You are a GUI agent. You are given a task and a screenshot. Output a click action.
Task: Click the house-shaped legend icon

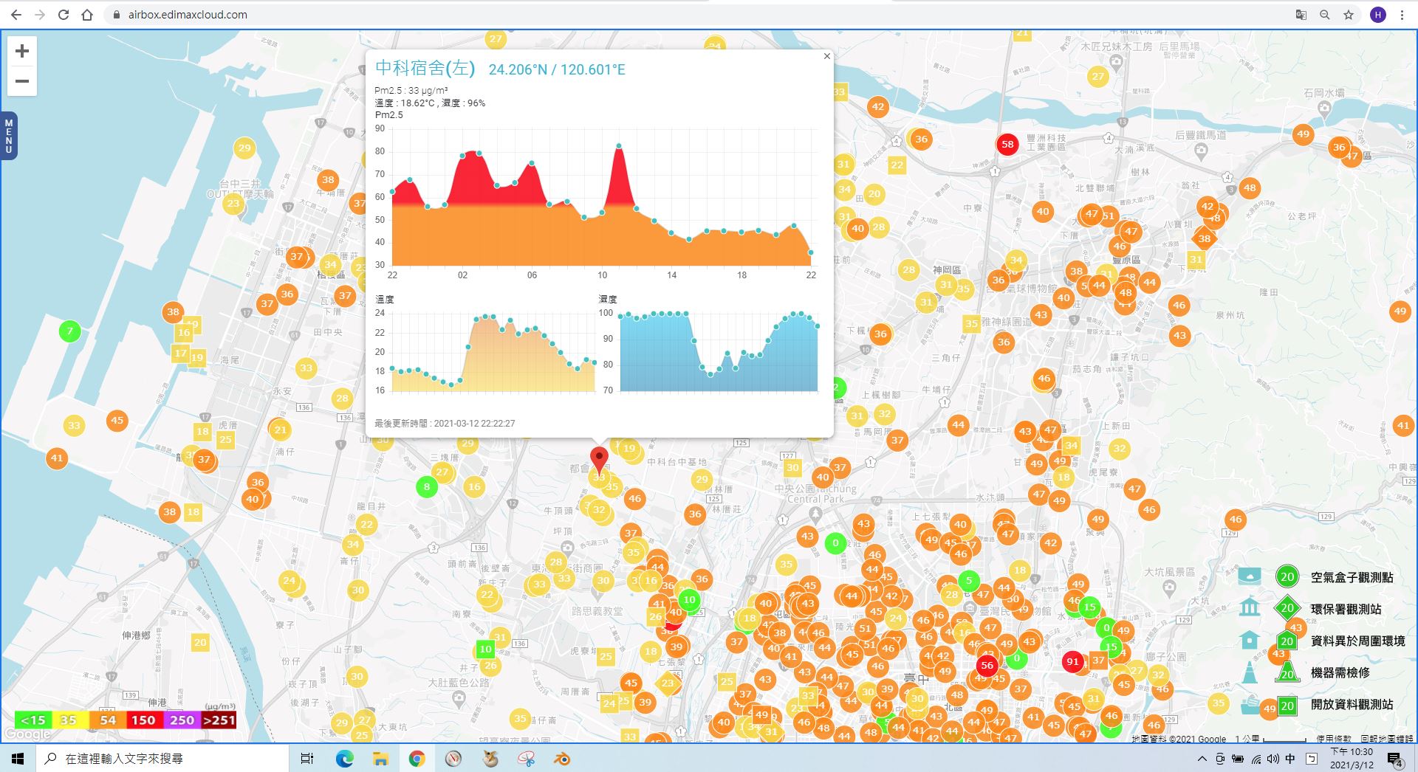[x=1250, y=639]
